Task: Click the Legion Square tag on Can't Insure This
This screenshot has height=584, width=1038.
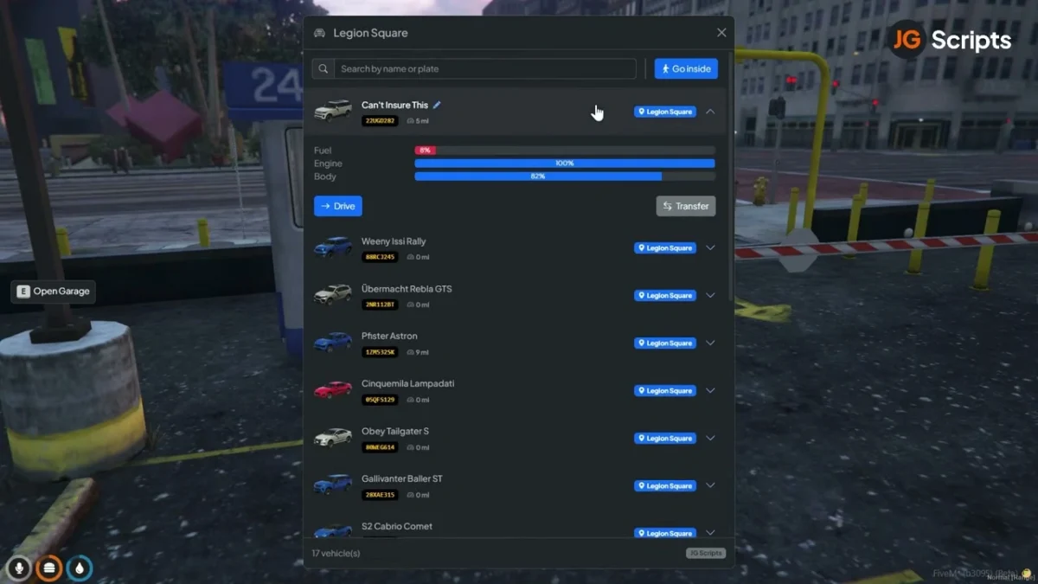Action: point(665,112)
